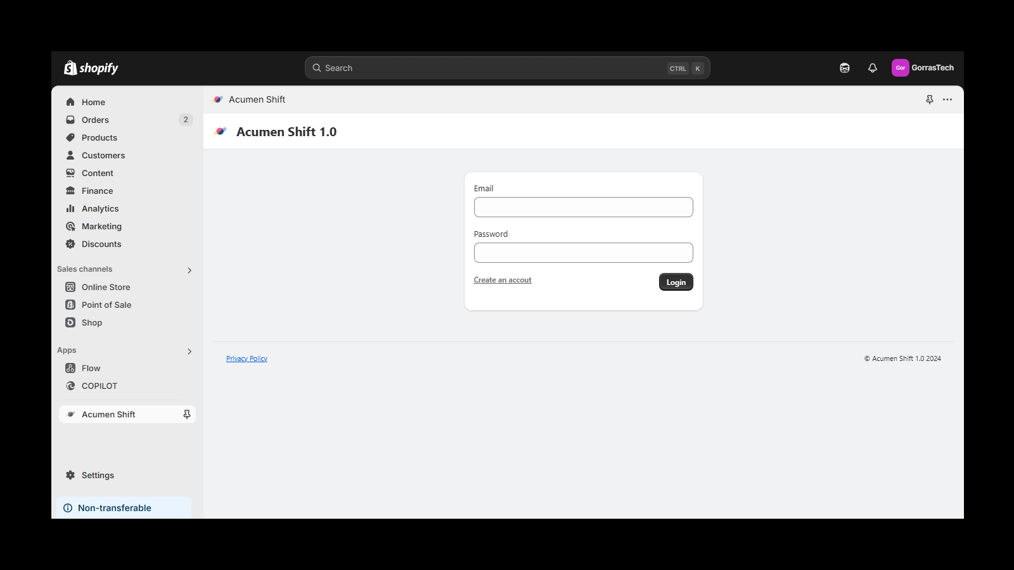Click the K shortcut key badge
Viewport: 1014px width, 570px height.
coord(698,68)
